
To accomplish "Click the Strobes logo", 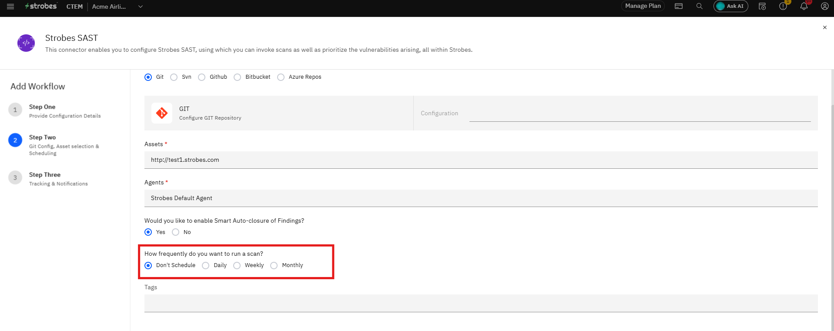I will (x=41, y=6).
